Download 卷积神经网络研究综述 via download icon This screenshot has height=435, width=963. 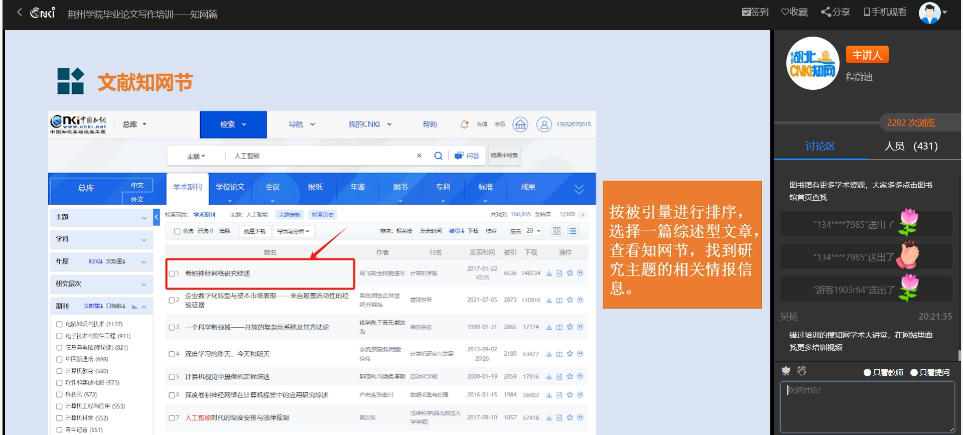pyautogui.click(x=549, y=273)
